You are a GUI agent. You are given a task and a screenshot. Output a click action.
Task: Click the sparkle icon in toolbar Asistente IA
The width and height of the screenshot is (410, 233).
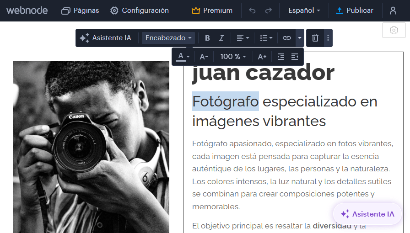(85, 38)
